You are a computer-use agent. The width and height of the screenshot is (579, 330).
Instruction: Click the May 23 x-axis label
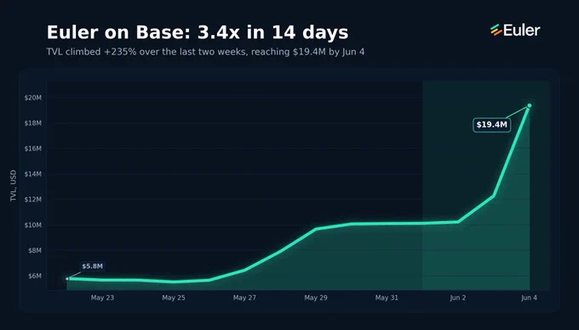pos(102,298)
